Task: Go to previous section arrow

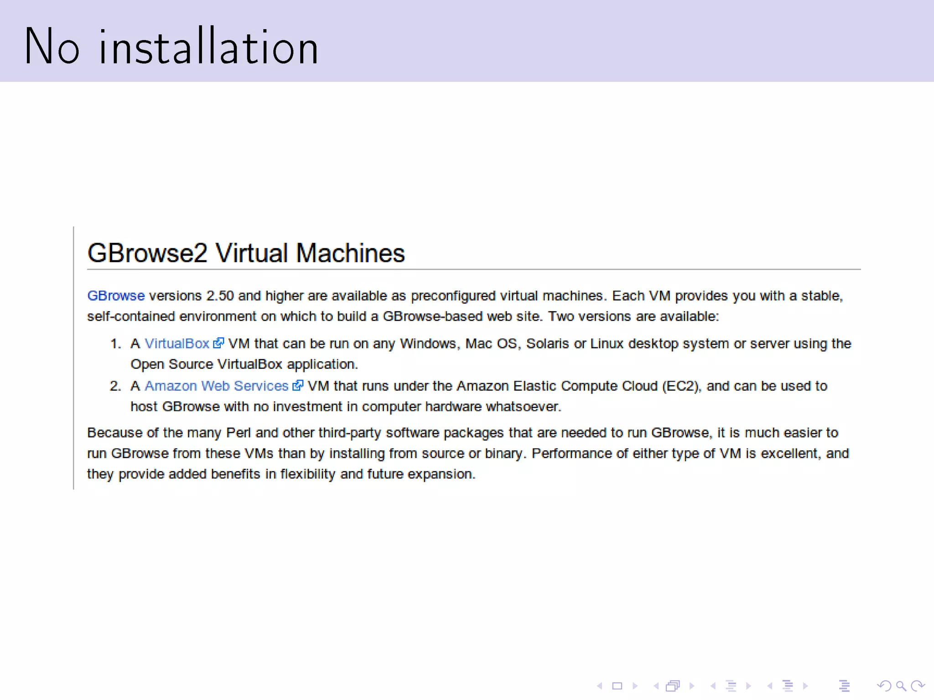Action: coord(770,686)
